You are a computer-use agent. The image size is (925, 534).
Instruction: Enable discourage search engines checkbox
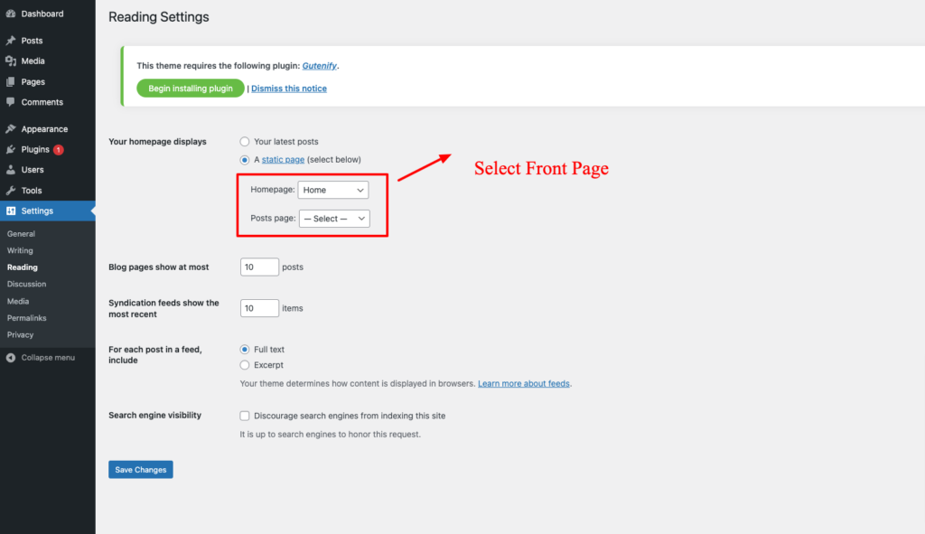point(244,416)
